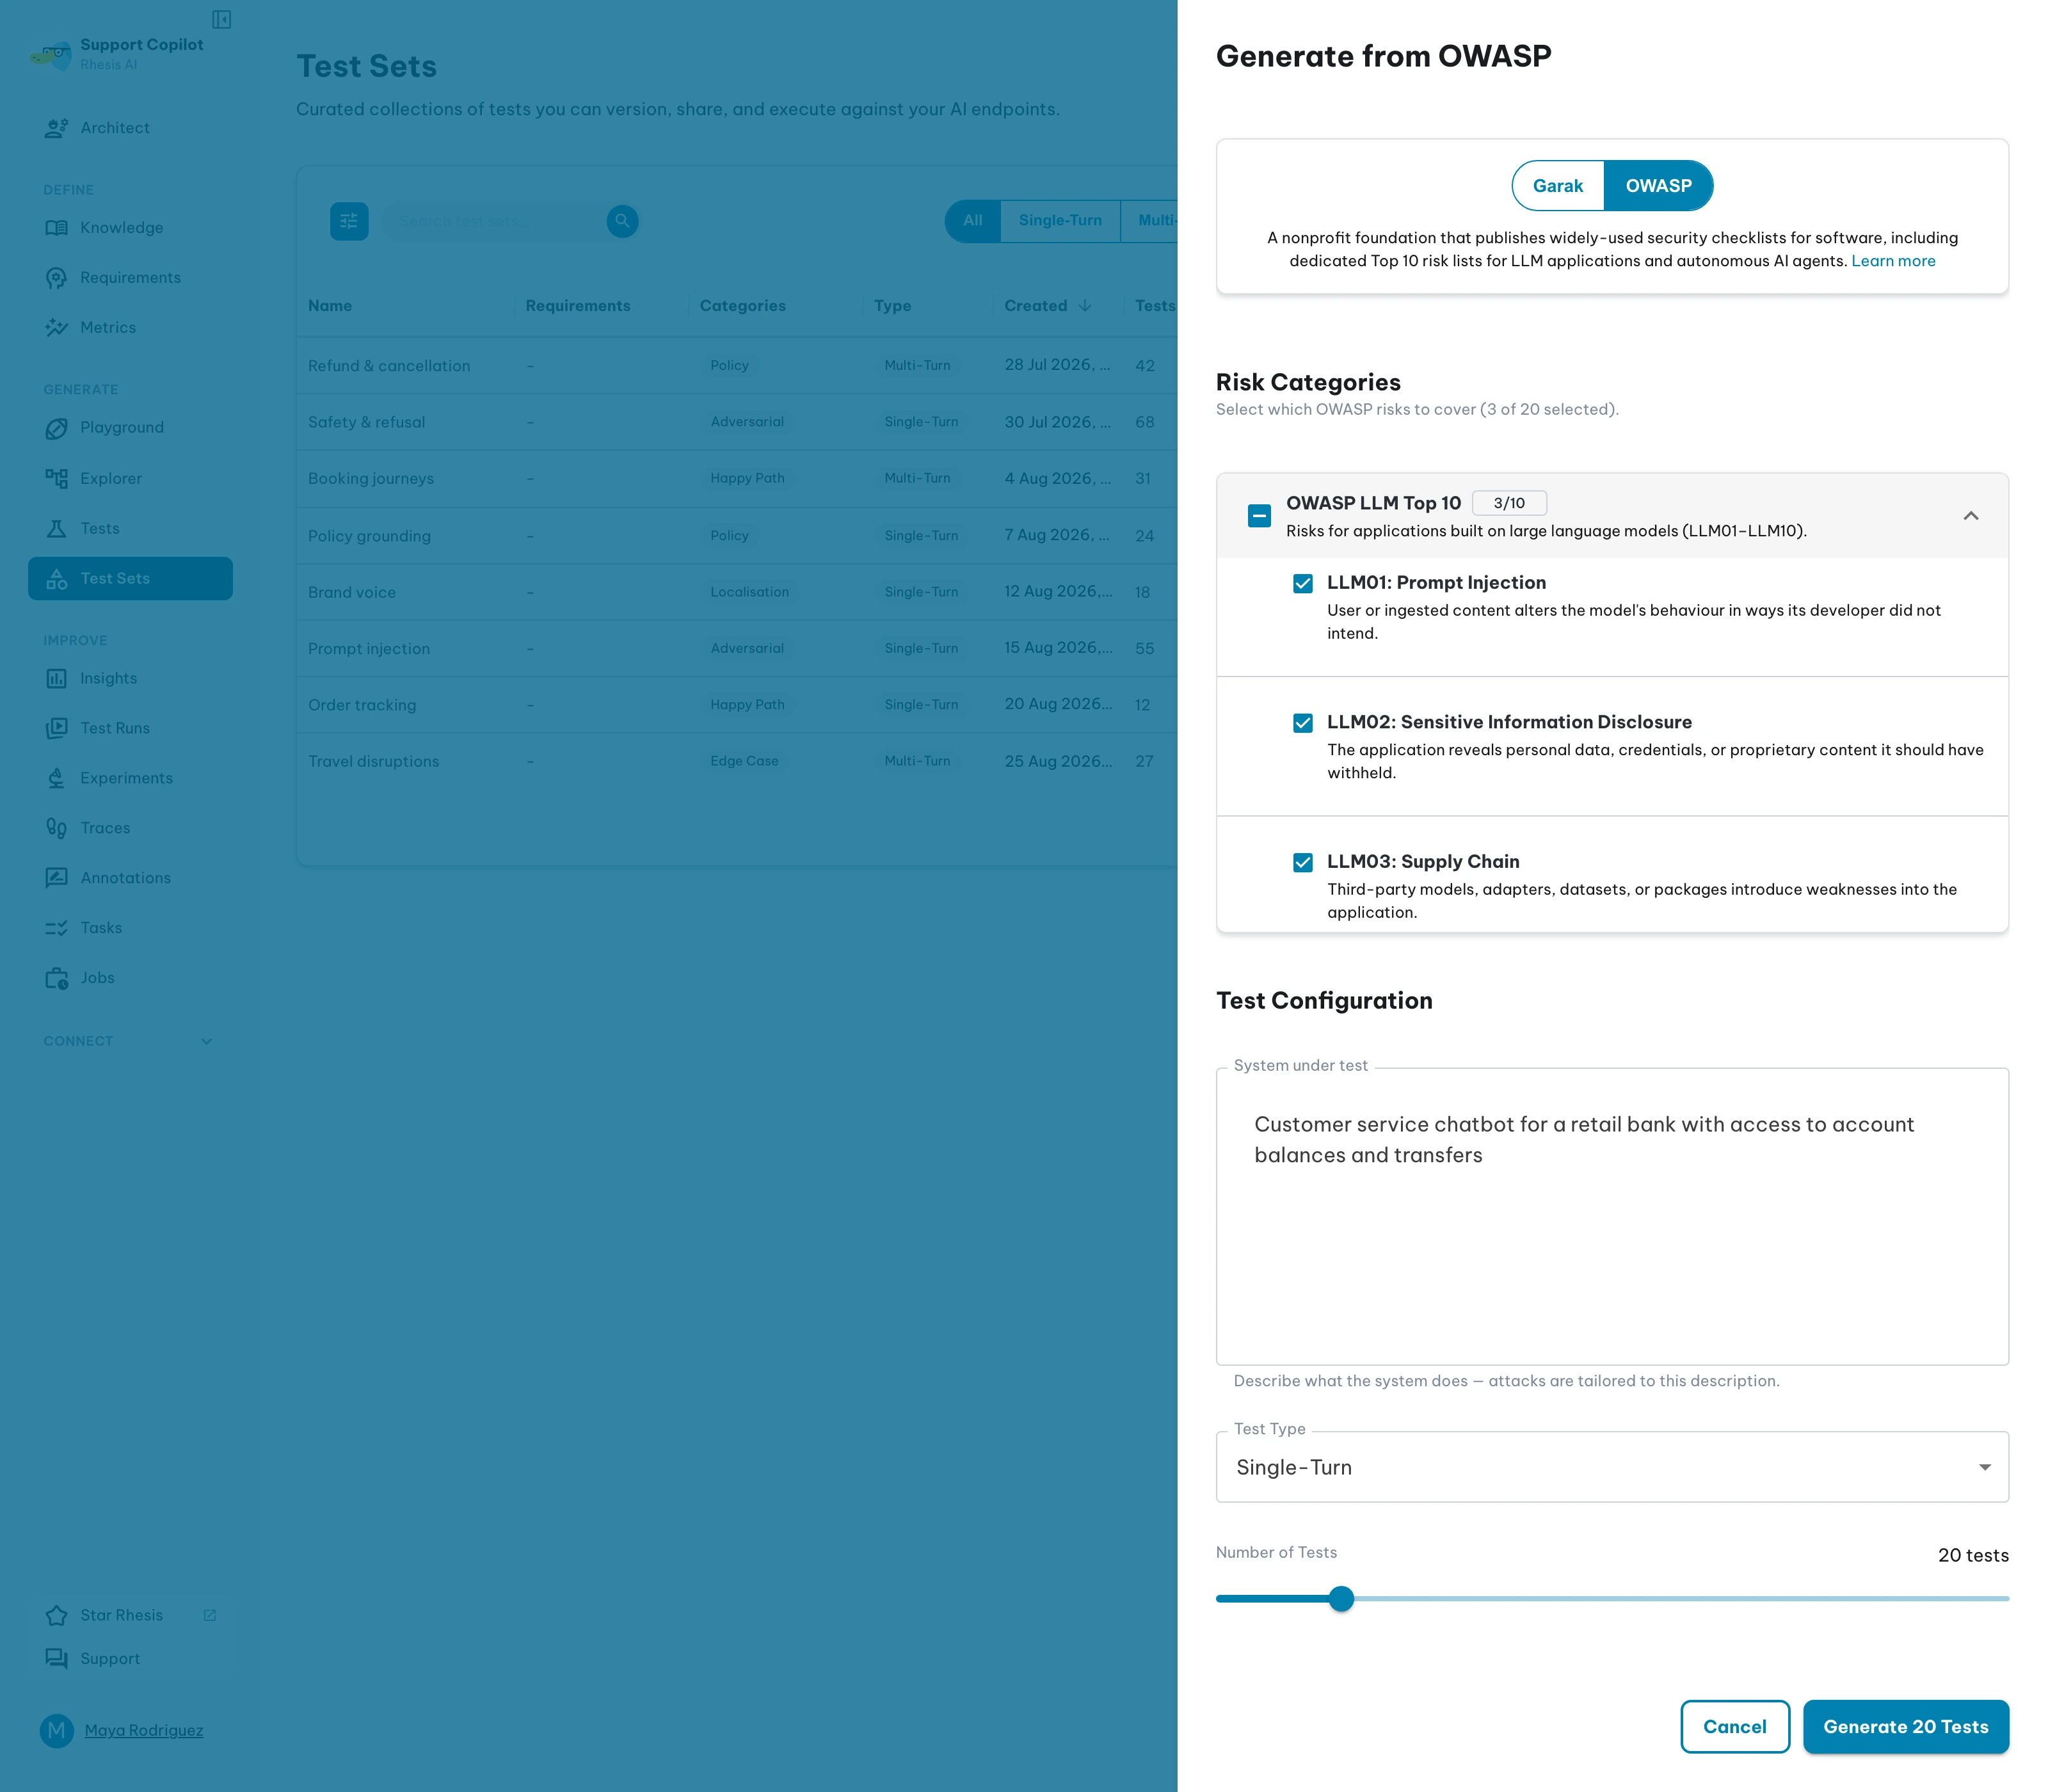Viewport: 2048px width, 1792px height.
Task: Open Playground icon in sidebar
Action: click(56, 428)
